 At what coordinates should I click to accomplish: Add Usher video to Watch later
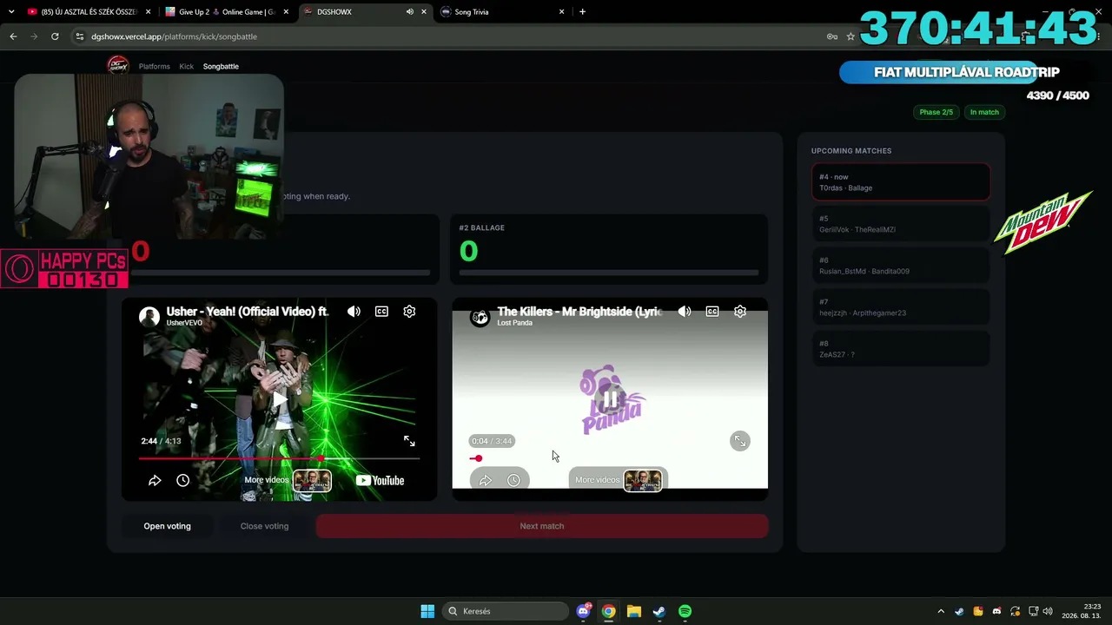point(182,480)
